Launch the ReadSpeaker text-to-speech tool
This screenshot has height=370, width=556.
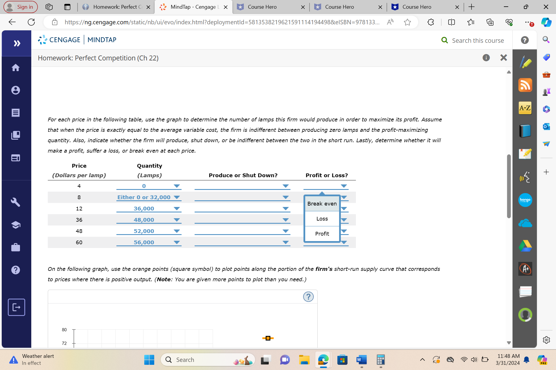click(525, 177)
